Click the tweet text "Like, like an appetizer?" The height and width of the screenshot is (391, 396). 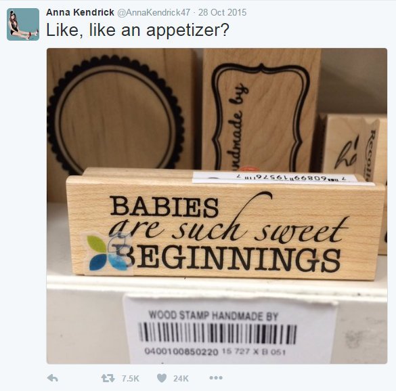pyautogui.click(x=137, y=30)
